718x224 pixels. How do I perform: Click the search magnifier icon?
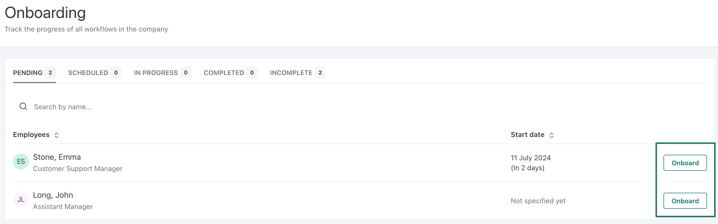point(23,106)
